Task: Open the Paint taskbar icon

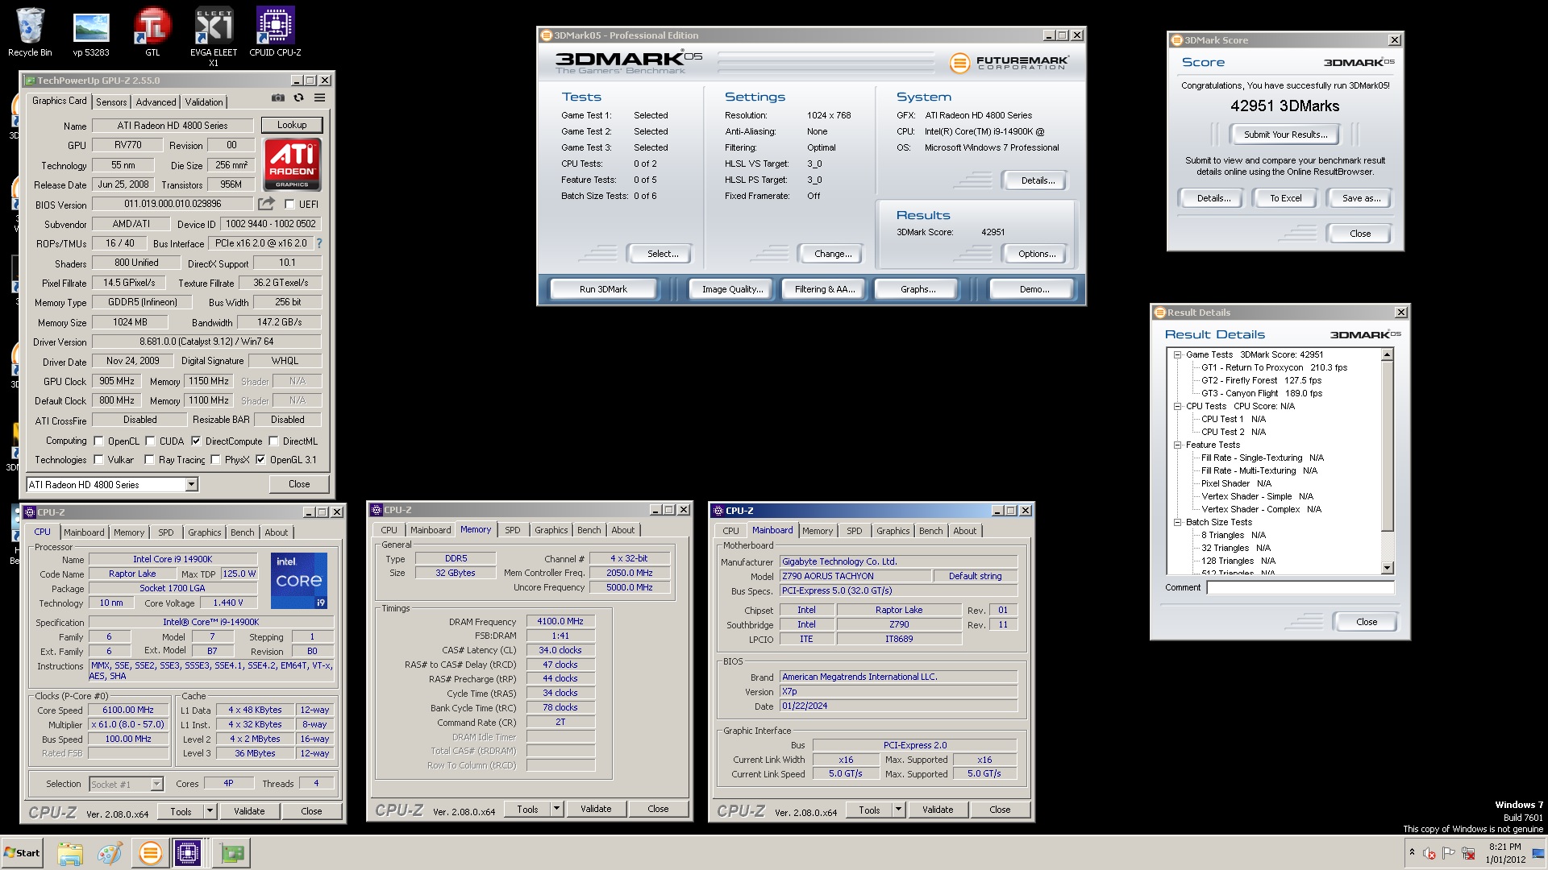Action: pos(110,853)
